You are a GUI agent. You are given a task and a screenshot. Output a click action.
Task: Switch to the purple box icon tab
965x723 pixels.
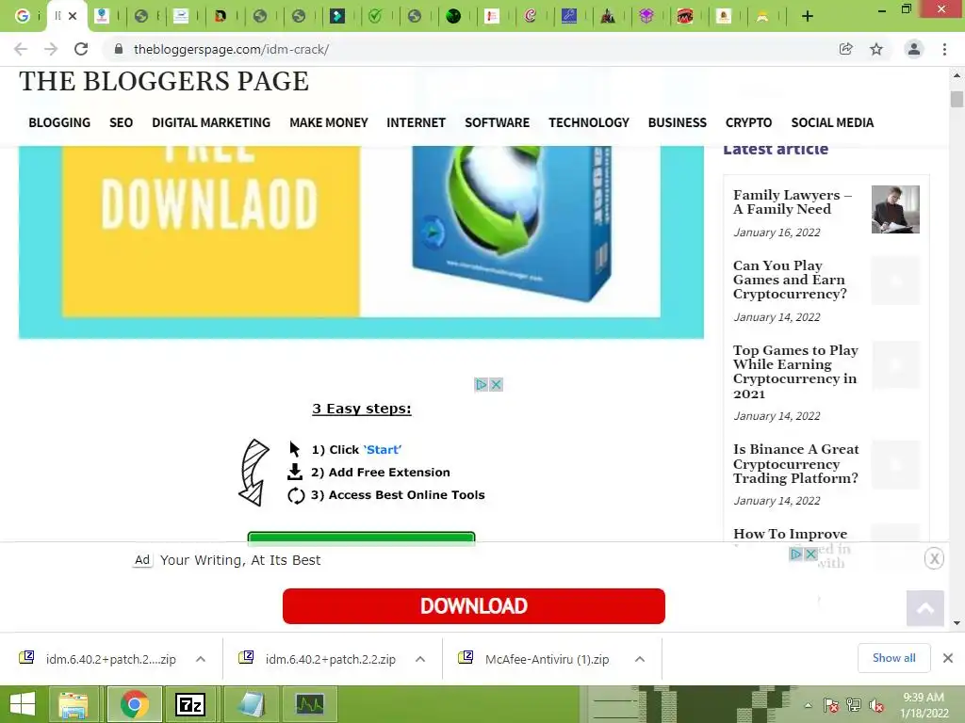(x=646, y=16)
